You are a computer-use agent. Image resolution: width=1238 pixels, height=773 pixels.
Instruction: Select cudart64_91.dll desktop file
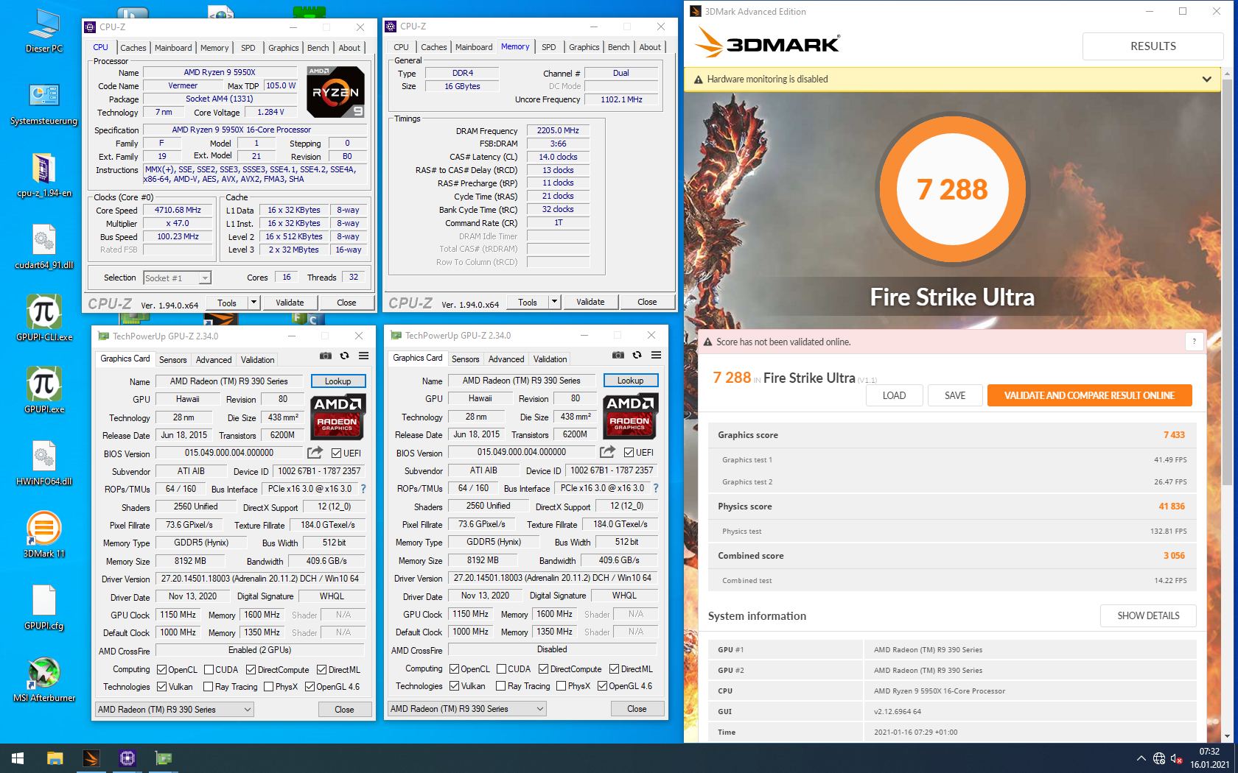(x=44, y=247)
